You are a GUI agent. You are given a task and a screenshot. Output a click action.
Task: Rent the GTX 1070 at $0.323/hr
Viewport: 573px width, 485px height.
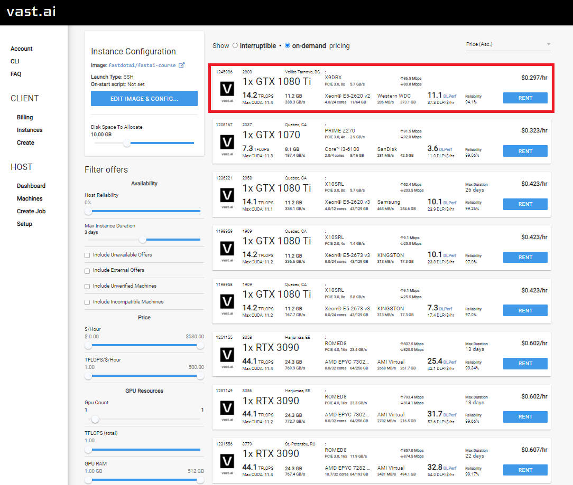[x=525, y=151]
